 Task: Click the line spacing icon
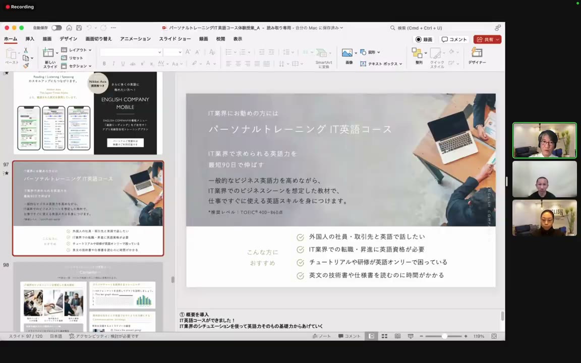(286, 52)
